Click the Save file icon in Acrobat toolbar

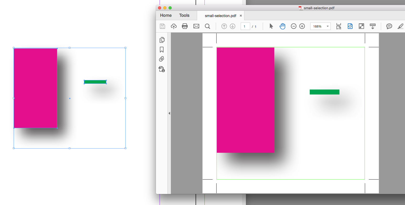[162, 26]
